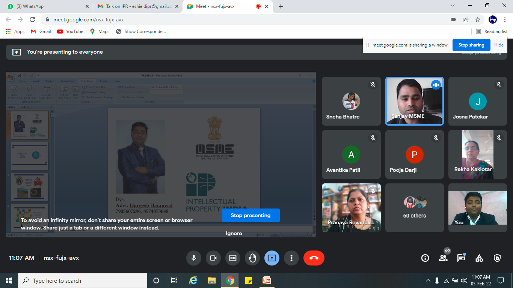513x288 pixels.
Task: Click the share page icon
Action: tap(466, 19)
